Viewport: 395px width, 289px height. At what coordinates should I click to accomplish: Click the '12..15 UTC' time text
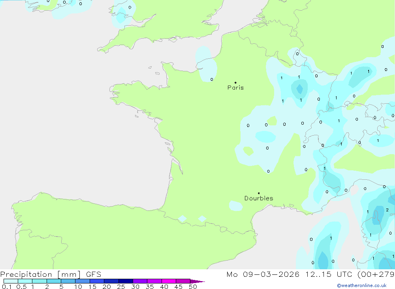(329, 274)
